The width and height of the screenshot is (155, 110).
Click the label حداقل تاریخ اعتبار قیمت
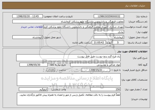135,70
